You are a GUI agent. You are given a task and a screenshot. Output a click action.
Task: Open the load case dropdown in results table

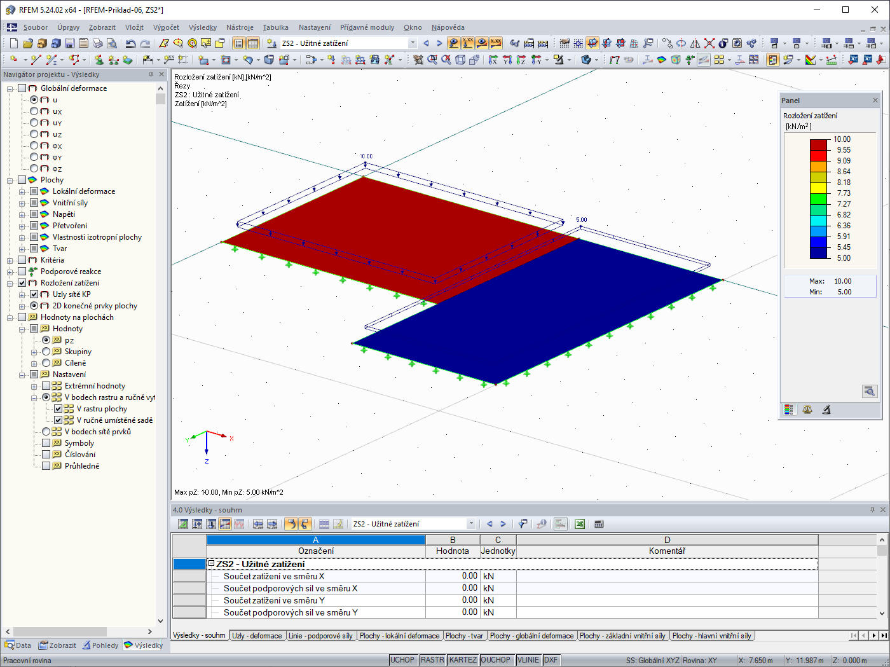click(x=471, y=524)
